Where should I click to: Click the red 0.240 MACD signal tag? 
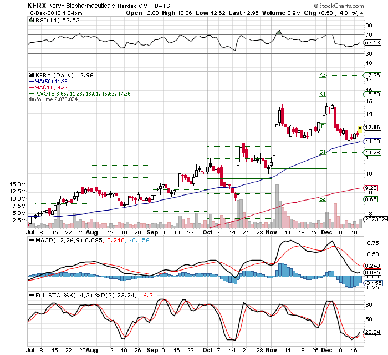tap(372, 266)
